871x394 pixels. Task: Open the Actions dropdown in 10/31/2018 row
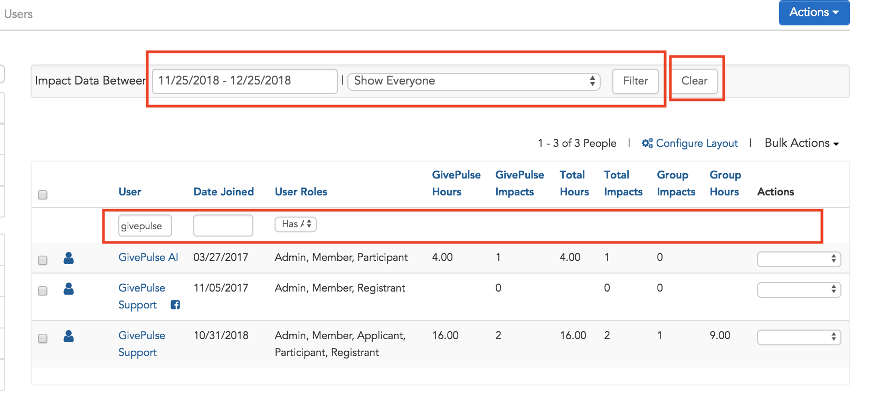click(x=799, y=337)
